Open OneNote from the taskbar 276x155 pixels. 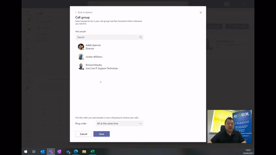tap(59, 152)
